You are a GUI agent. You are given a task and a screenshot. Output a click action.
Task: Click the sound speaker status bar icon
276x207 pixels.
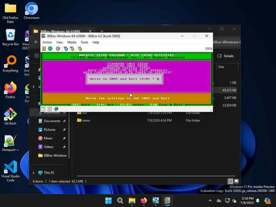56,109
